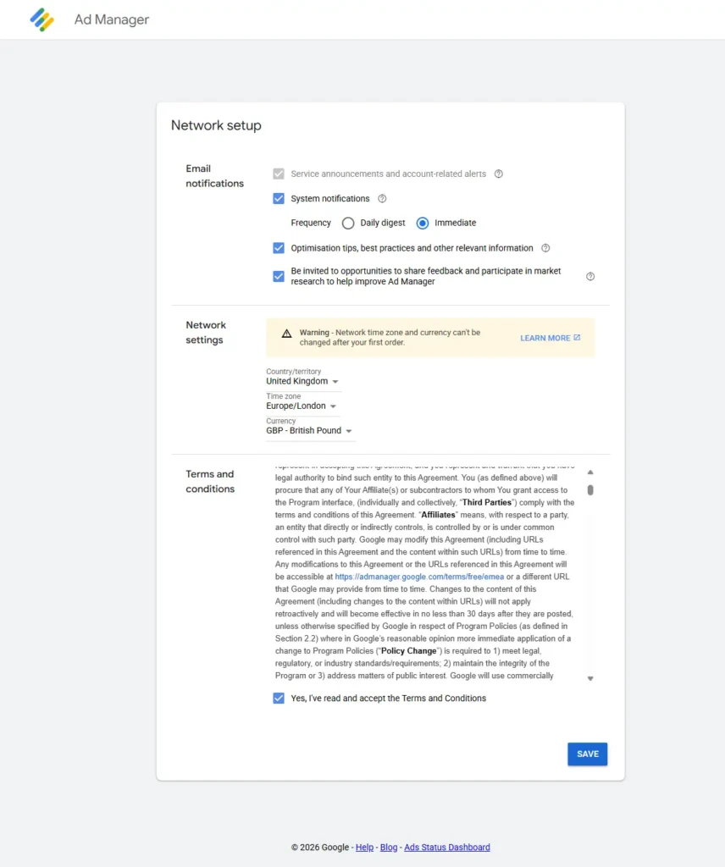Click the LEARN MORE link
725x867 pixels.
coord(545,338)
